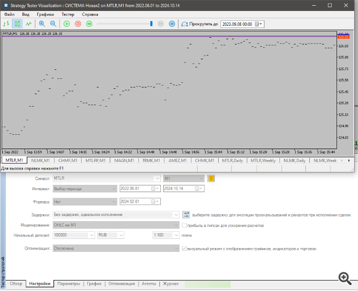The image size is (358, 291).
Task: Maximize the Strategy Tester Visualization window
Action: click(330, 5)
